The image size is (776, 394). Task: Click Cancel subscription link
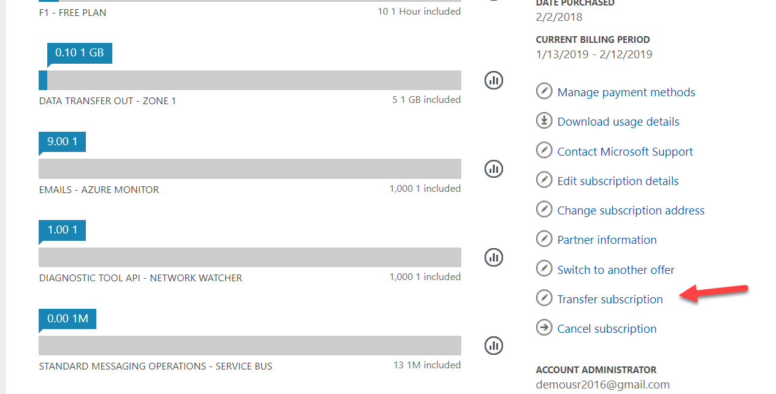[x=607, y=328]
